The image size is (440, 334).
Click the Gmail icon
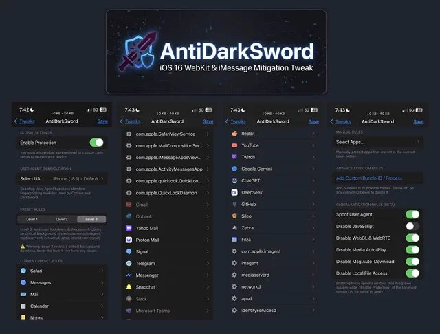pyautogui.click(x=129, y=205)
